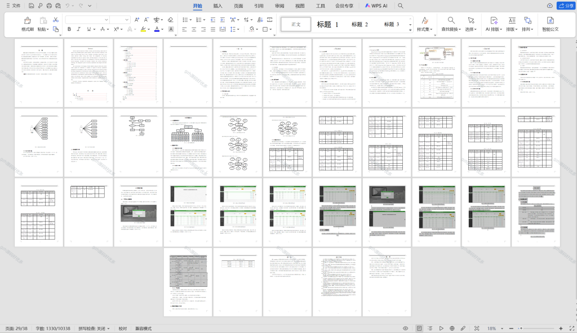Justify text alignment

(x=212, y=29)
